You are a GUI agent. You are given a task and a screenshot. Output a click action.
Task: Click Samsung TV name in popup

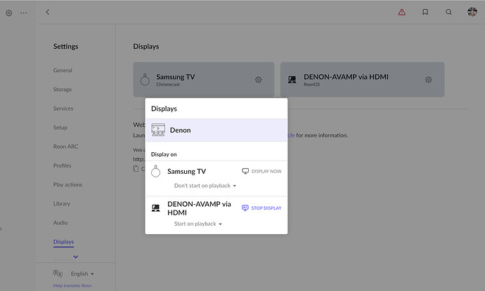(x=186, y=171)
